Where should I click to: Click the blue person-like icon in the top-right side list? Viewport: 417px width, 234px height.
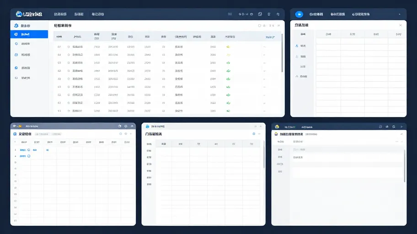[297, 46]
